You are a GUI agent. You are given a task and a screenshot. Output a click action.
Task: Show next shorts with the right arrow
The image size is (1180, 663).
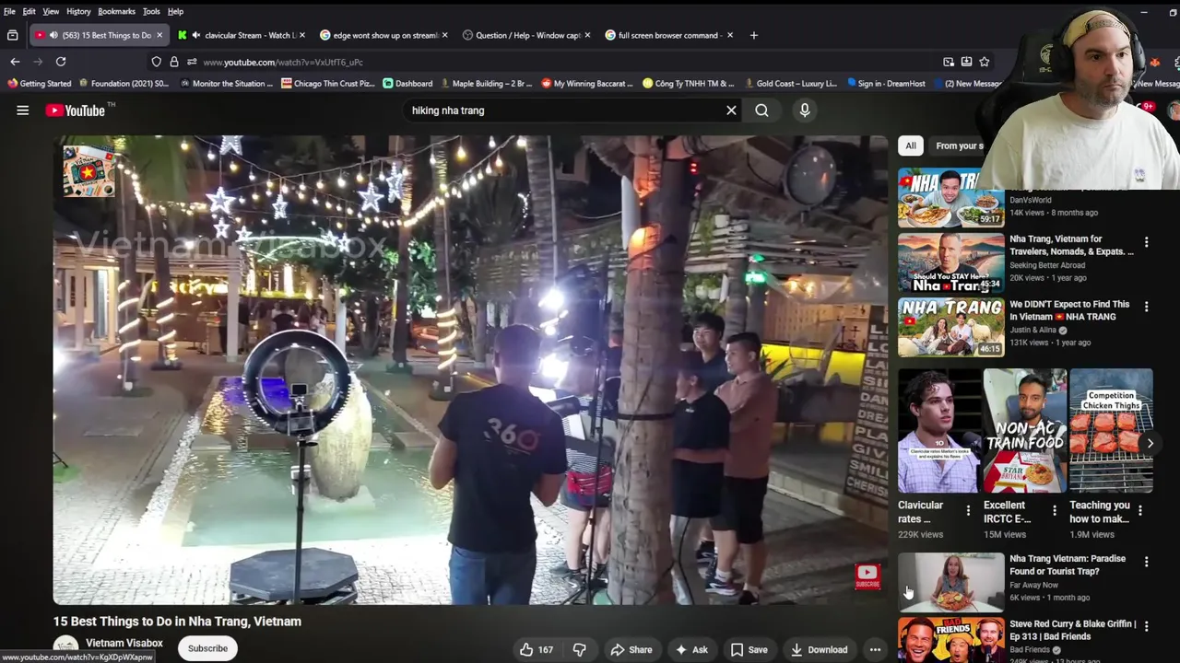click(1150, 443)
